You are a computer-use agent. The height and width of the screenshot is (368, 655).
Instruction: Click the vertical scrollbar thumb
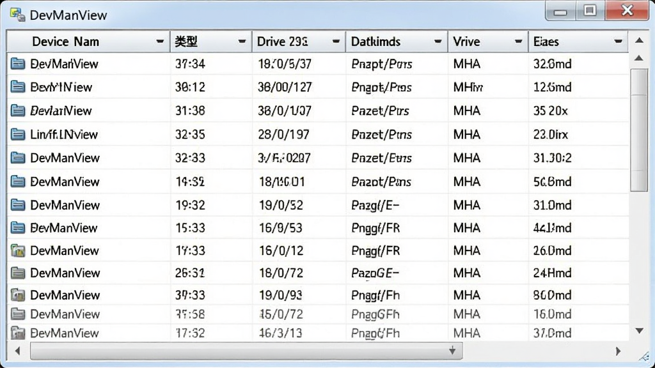639,130
